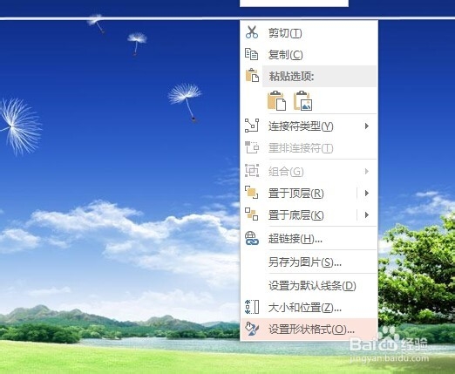Expand 连接符类型(Y) submenu arrow
Viewport: 455px width, 374px height.
click(367, 126)
